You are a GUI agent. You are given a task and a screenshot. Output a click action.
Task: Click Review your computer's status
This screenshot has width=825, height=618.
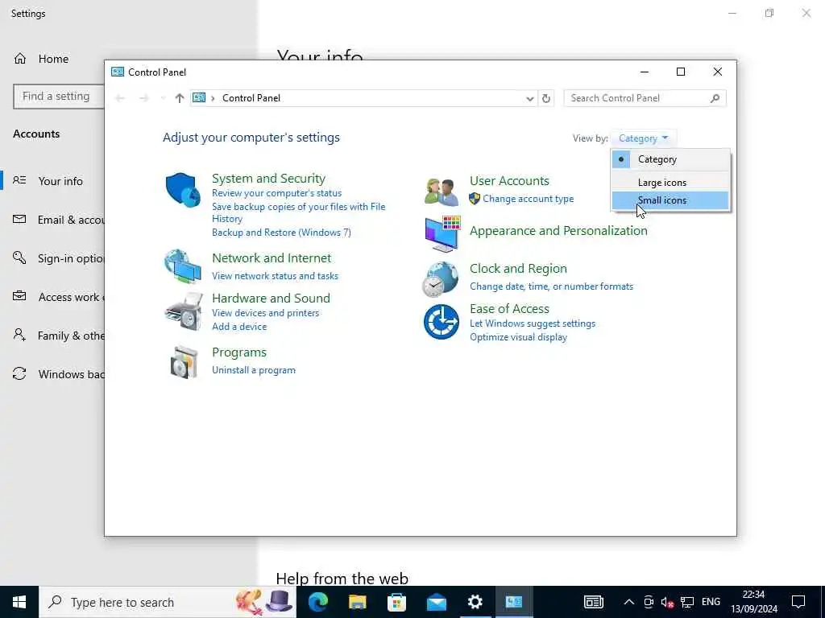click(x=277, y=193)
